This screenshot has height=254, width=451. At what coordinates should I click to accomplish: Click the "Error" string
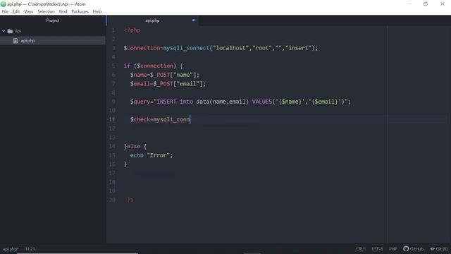click(158, 155)
